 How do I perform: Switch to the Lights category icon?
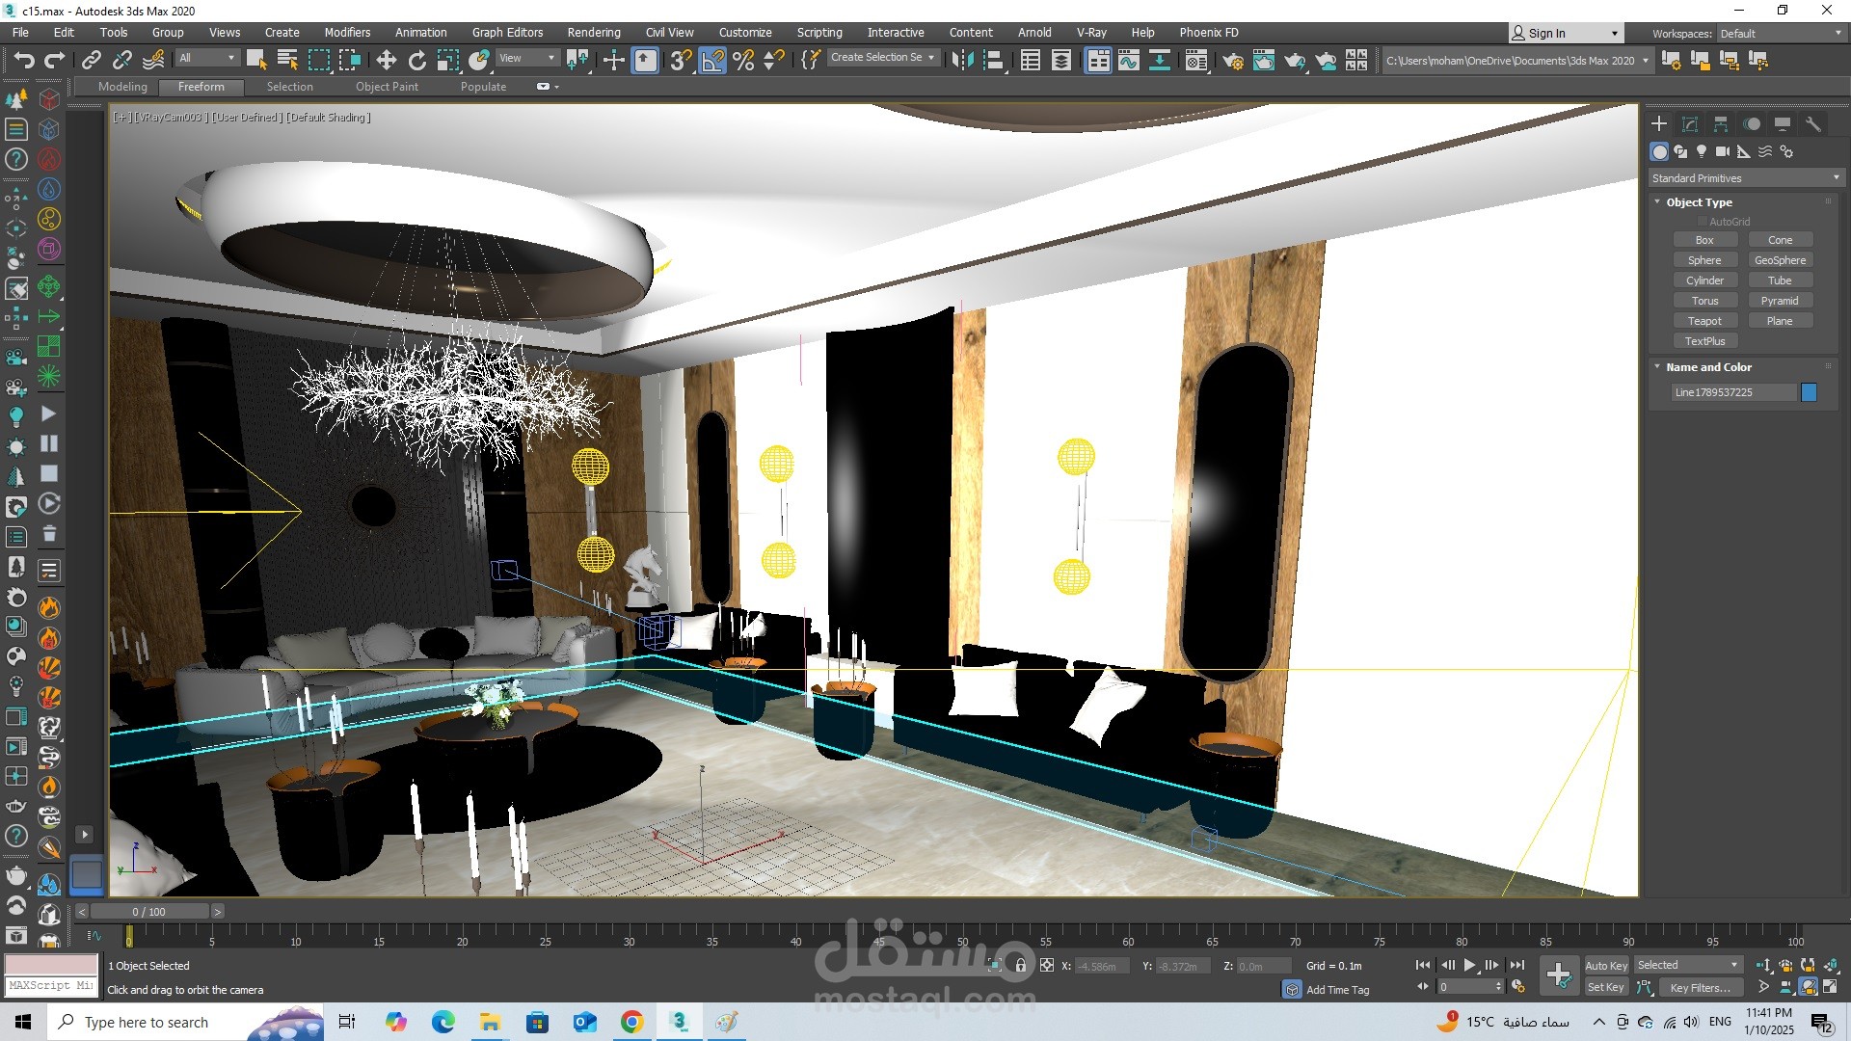click(1702, 151)
